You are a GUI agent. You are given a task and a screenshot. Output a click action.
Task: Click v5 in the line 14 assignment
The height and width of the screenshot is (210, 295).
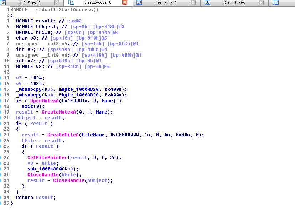click(19, 84)
